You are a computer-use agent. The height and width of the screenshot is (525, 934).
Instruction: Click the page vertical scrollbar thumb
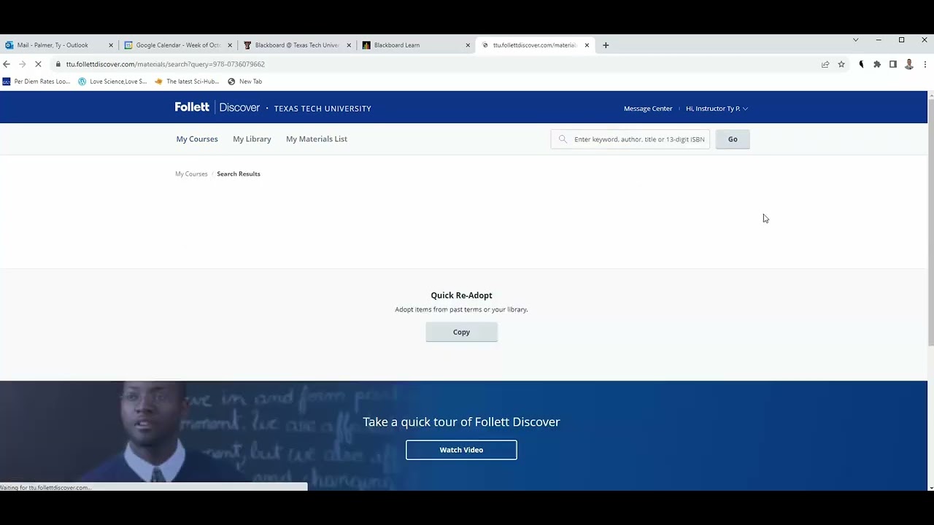point(930,221)
